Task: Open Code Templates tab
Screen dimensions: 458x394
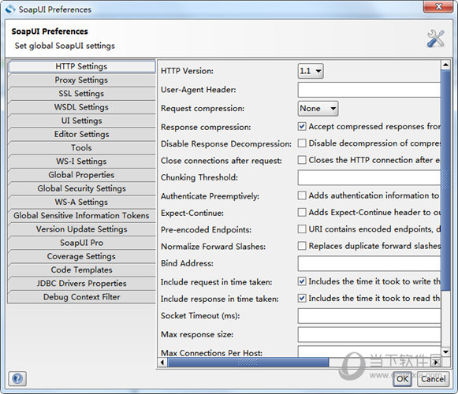Action: tap(81, 269)
